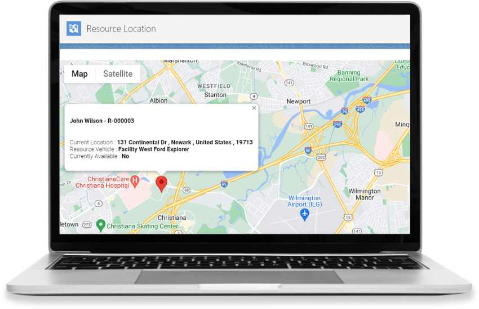Click the Wilmington Airport (ILG) label
Viewport: 479px width, 309px height.
[x=304, y=201]
